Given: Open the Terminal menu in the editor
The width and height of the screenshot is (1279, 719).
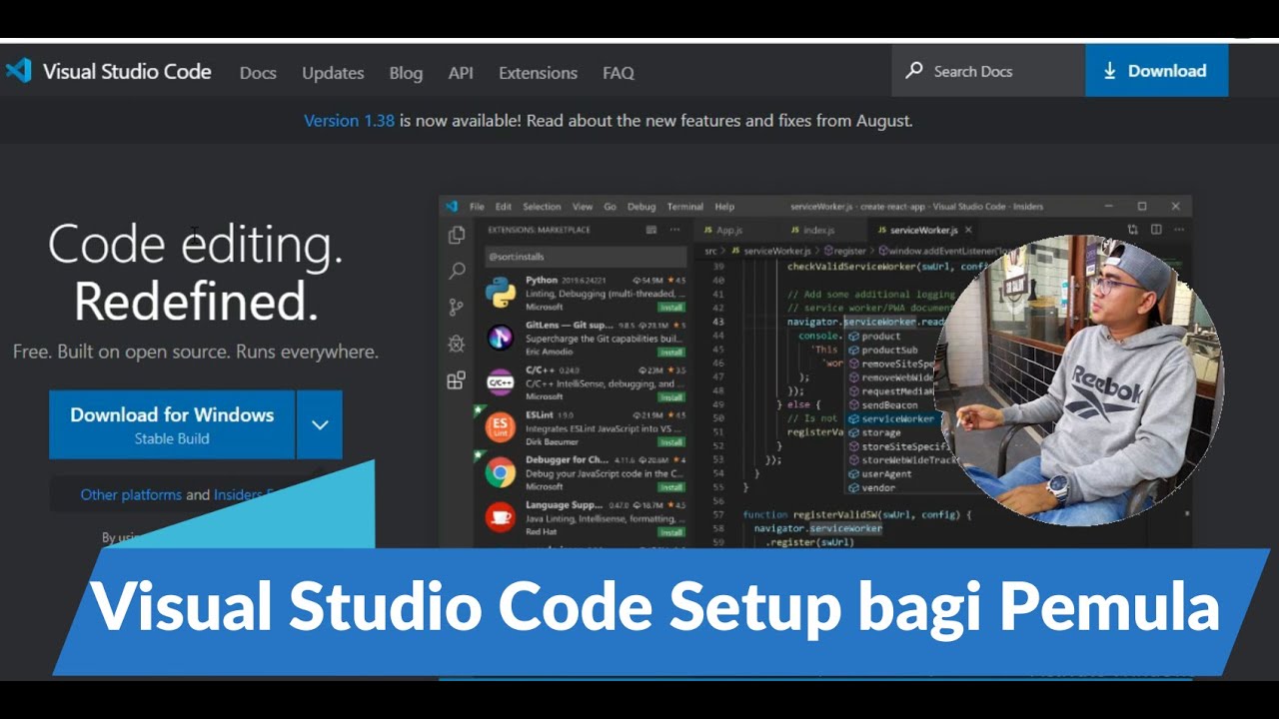Looking at the screenshot, I should 685,207.
